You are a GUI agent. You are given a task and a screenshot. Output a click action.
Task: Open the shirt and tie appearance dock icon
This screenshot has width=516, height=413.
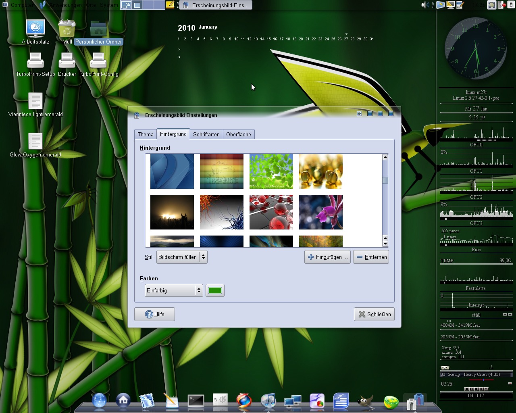tap(415, 401)
